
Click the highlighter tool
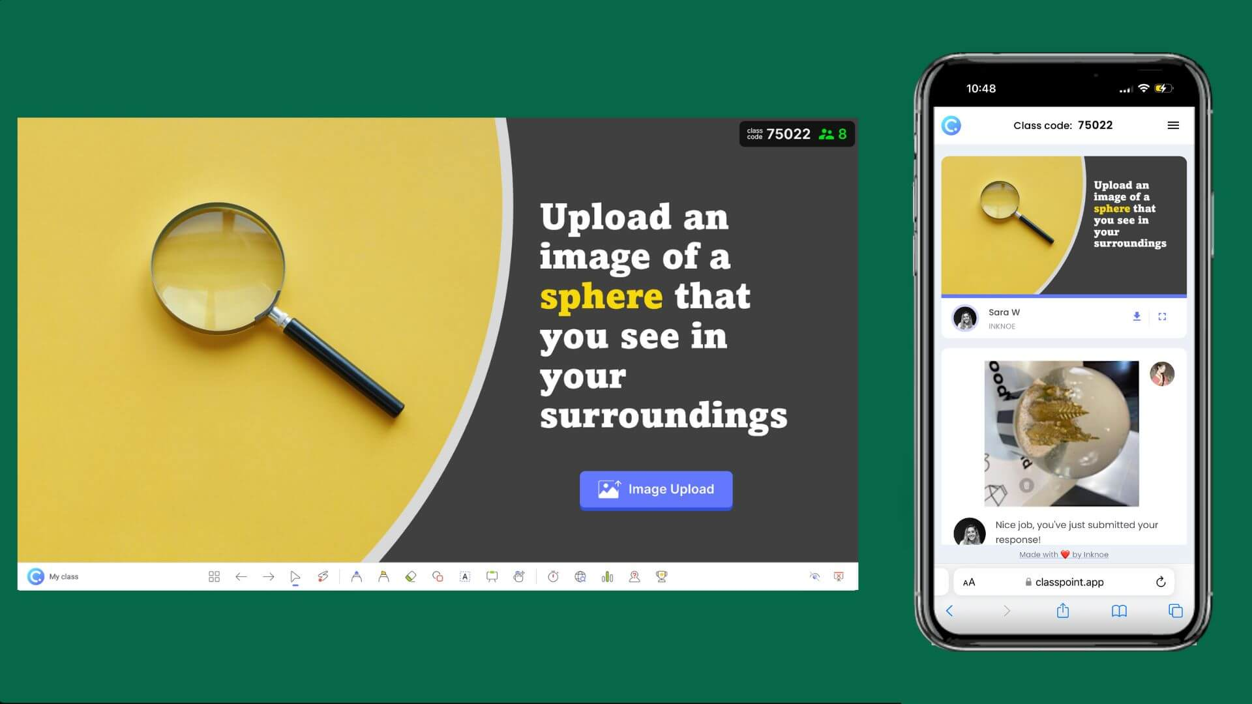pos(384,576)
